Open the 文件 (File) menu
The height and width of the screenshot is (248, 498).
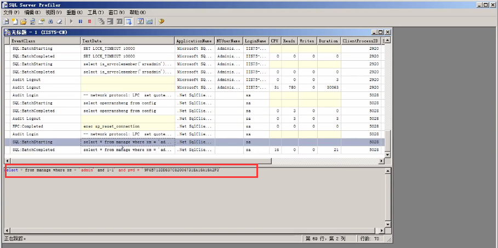point(11,12)
